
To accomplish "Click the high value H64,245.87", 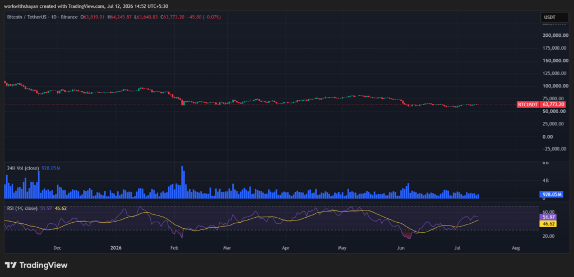I will (x=119, y=17).
